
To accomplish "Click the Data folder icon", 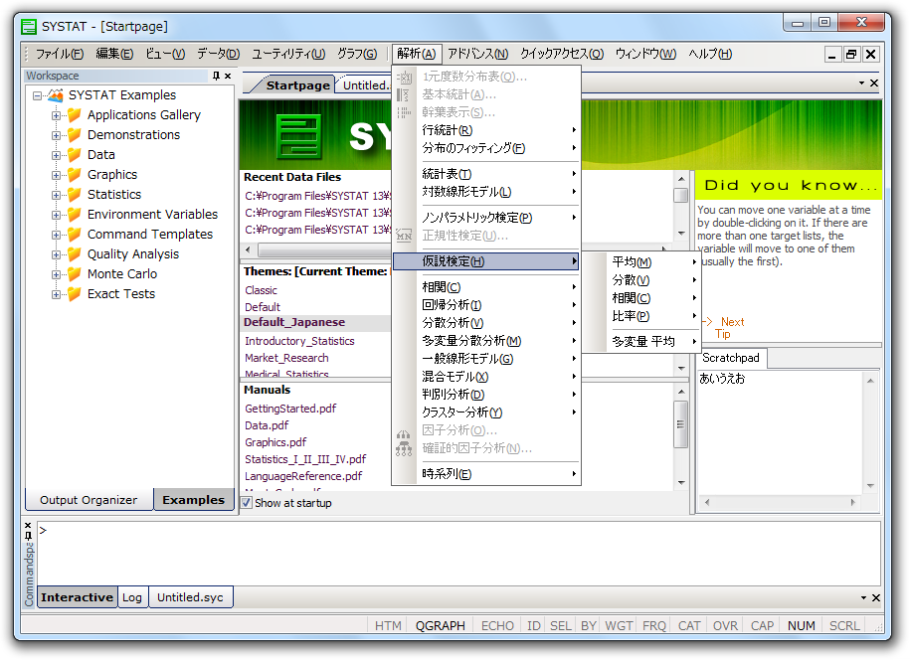I will [x=75, y=155].
